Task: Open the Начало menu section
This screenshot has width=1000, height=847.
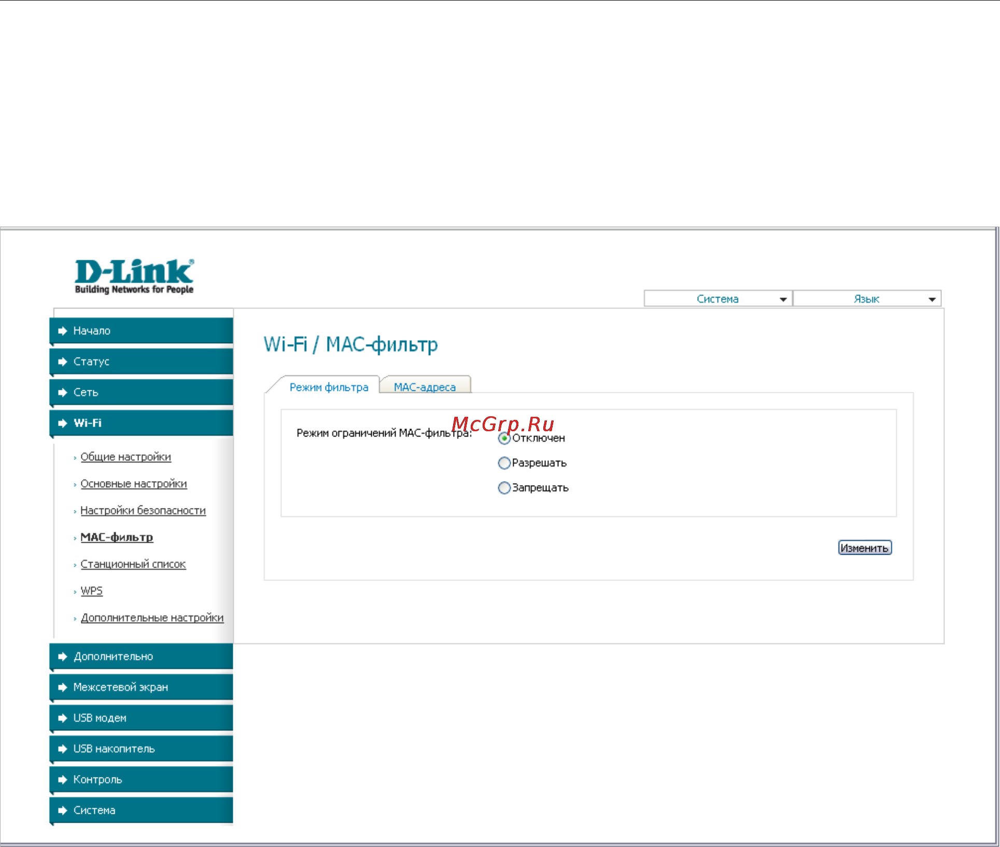Action: tap(141, 331)
